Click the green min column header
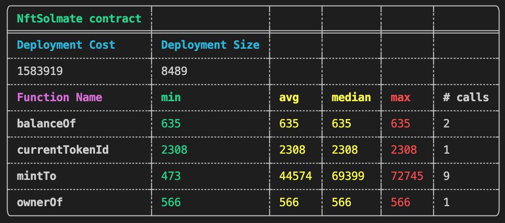 coord(171,97)
